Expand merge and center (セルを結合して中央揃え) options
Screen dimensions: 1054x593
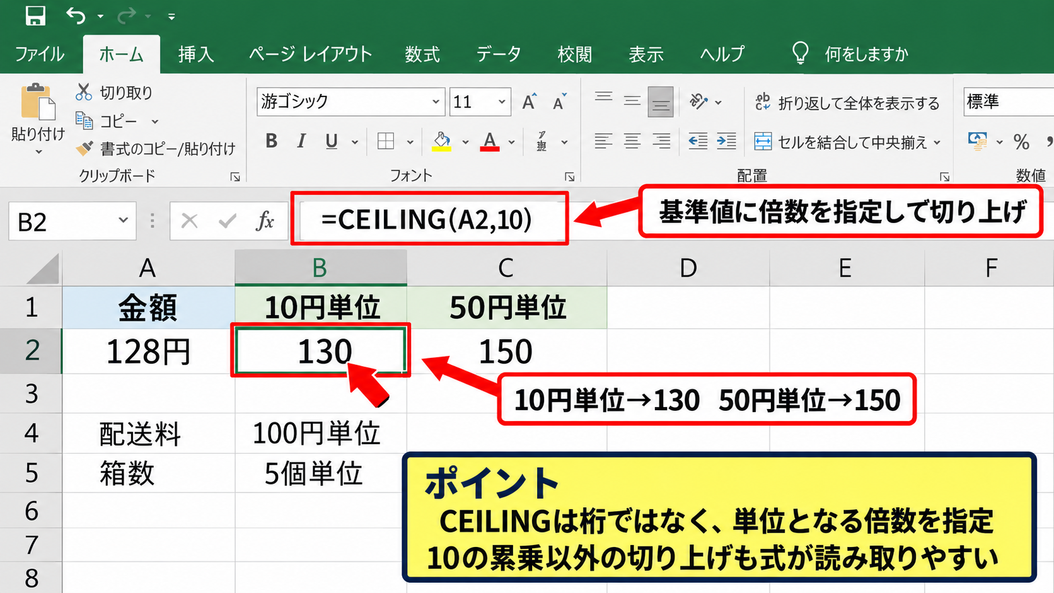937,142
